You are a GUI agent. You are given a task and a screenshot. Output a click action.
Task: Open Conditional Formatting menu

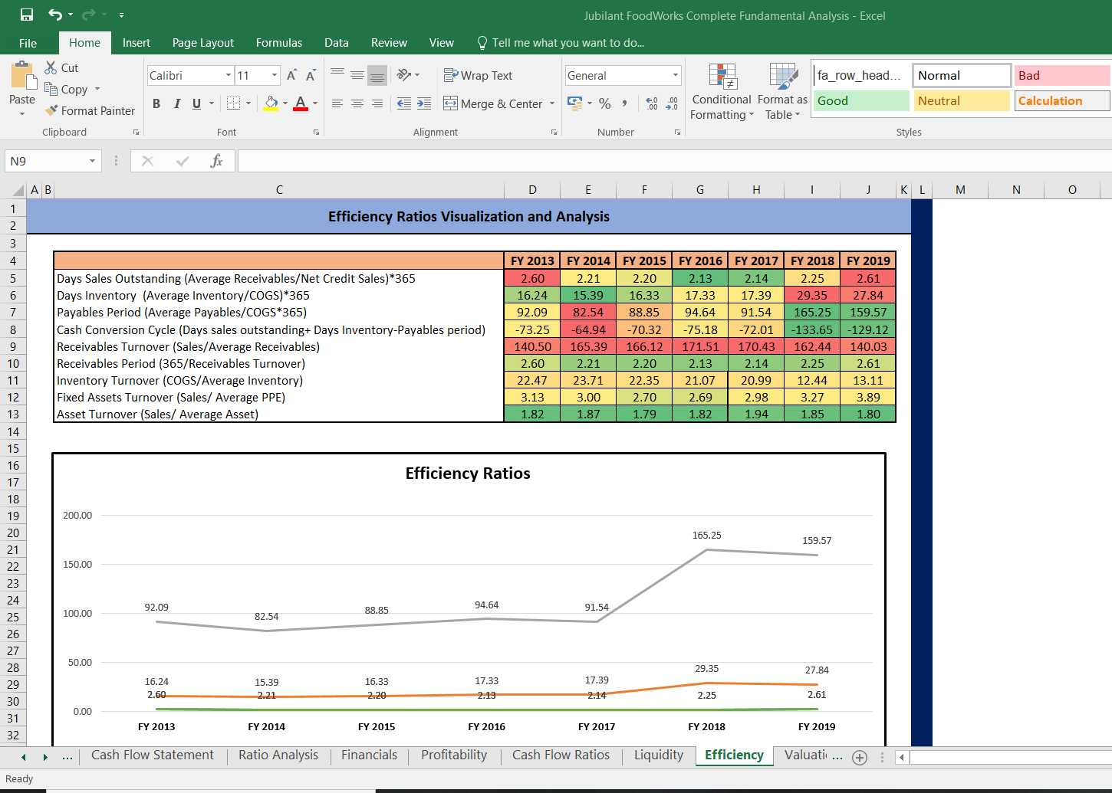pyautogui.click(x=722, y=92)
